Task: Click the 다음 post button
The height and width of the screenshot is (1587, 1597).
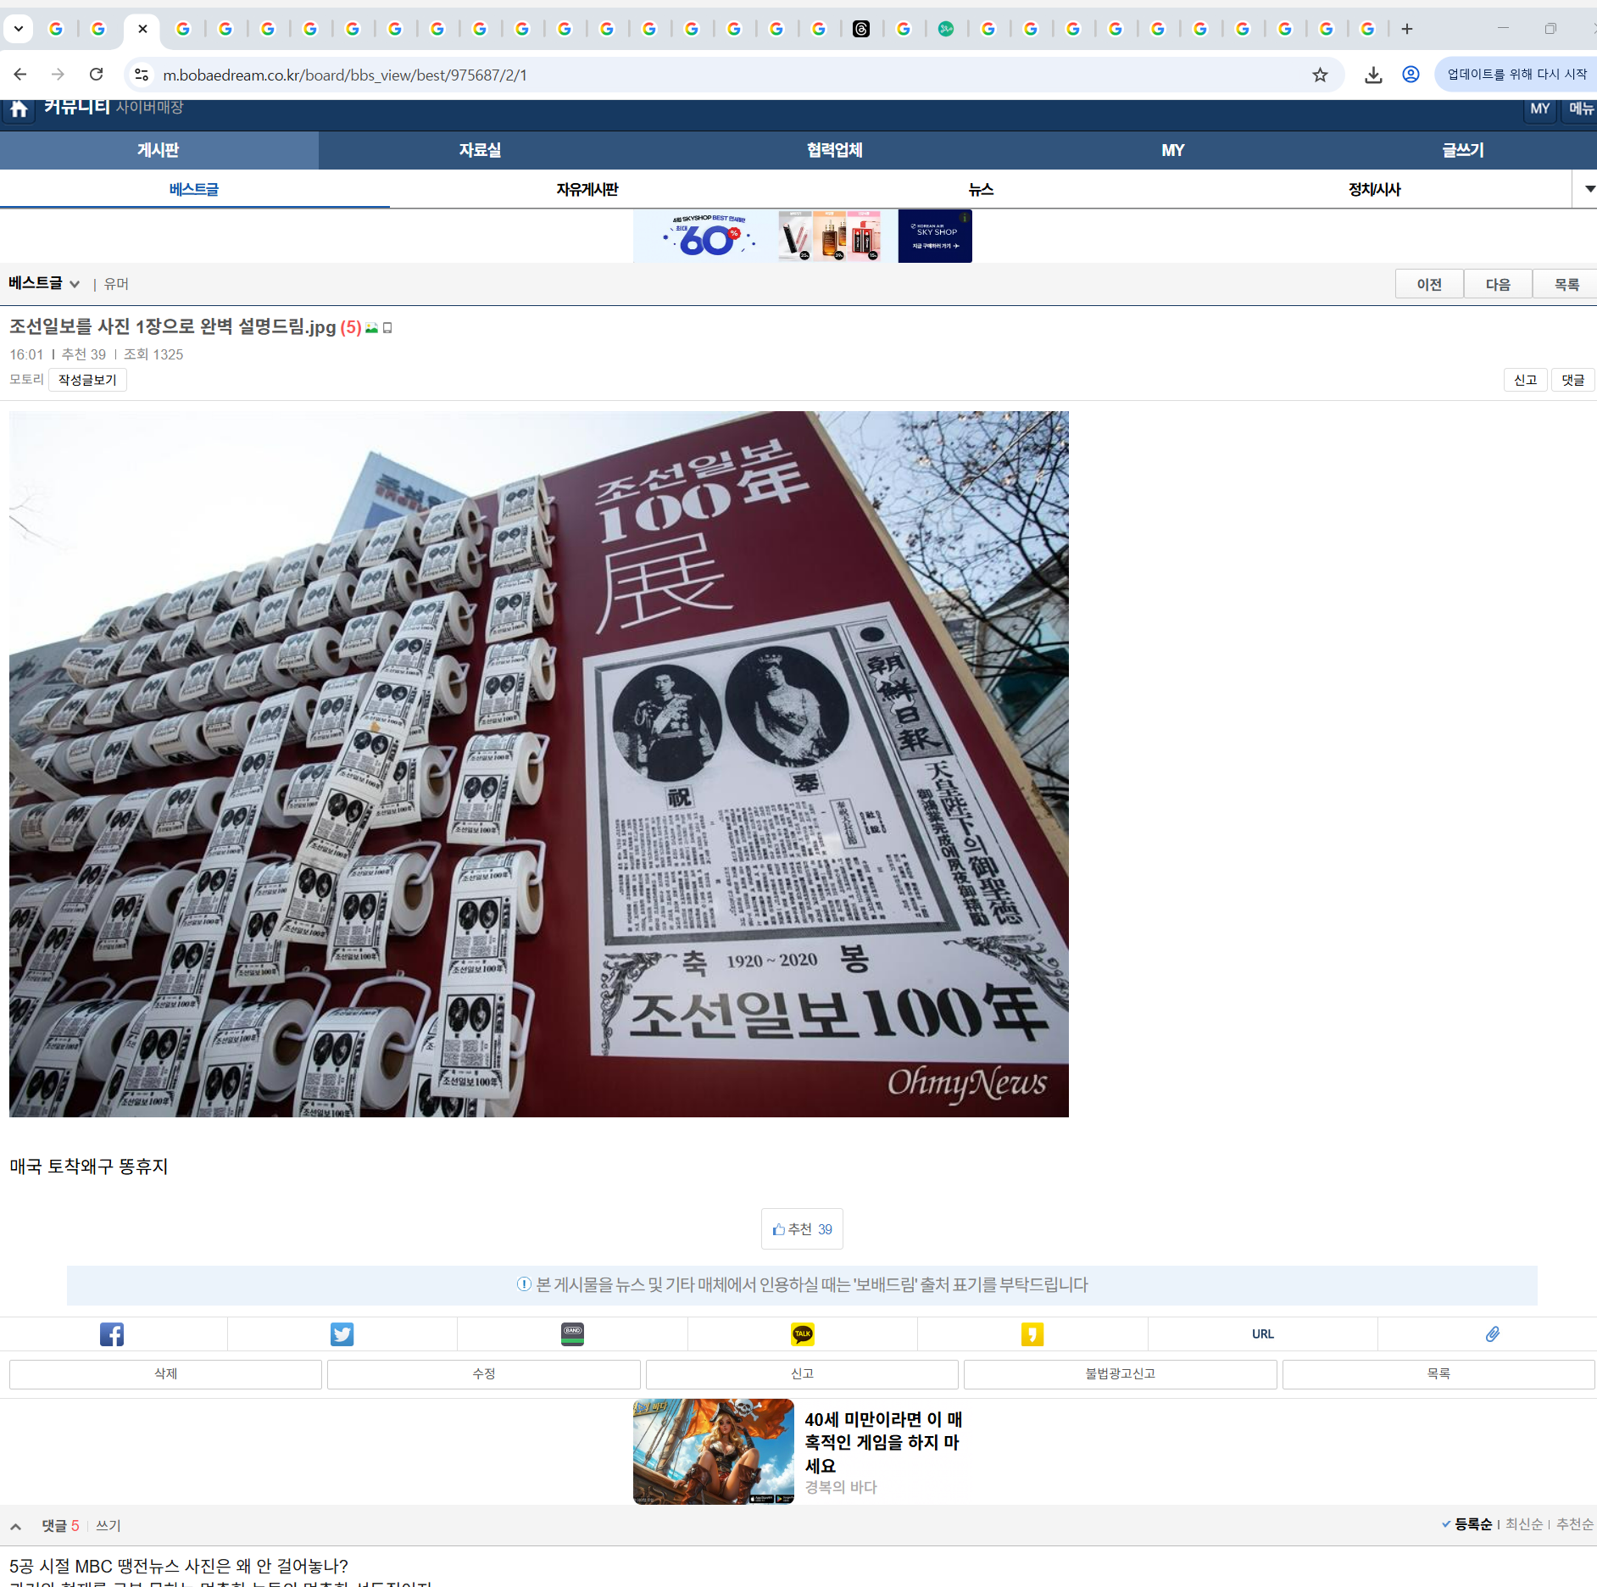Action: (1498, 284)
